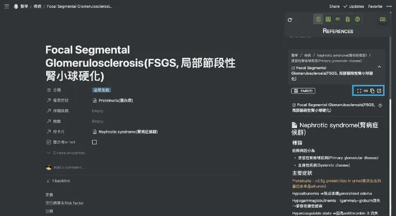Open the sidebar hamburger menu
396x216 pixels.
[6, 6]
